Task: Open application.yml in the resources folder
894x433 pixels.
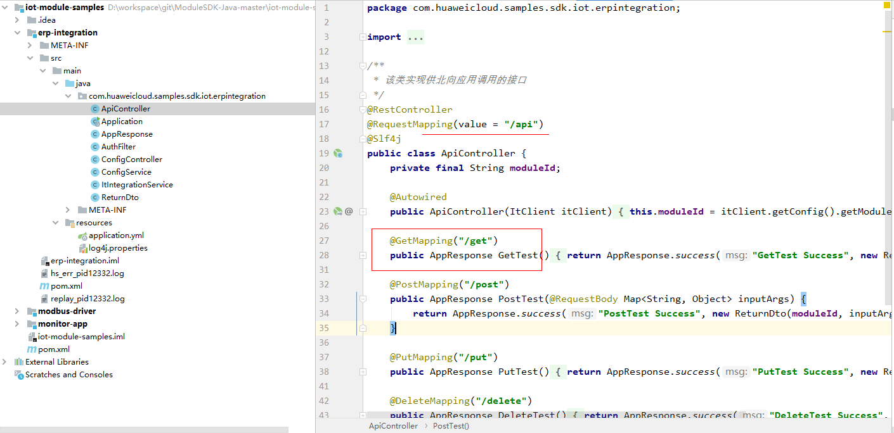Action: point(116,235)
